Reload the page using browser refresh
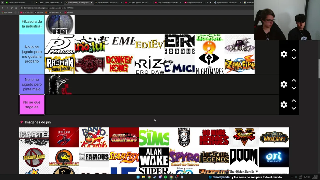 pos(11,8)
